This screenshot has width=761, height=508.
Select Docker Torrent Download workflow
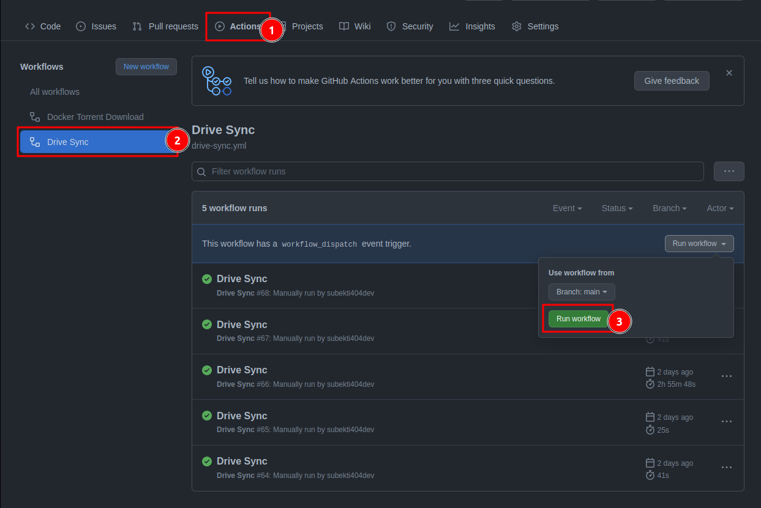[x=96, y=117]
